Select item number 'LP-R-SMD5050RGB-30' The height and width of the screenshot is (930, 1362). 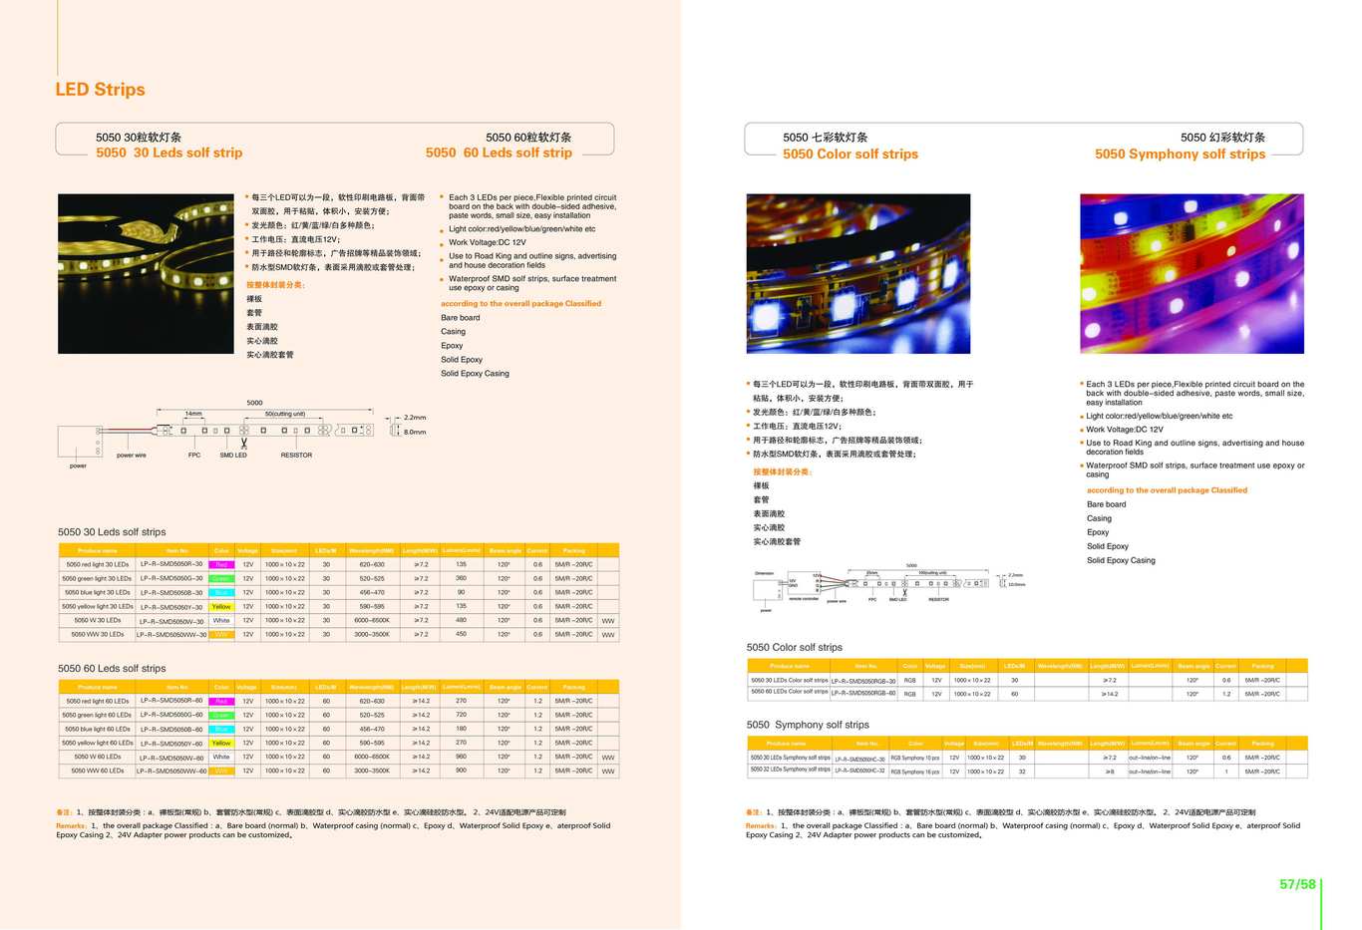click(864, 680)
